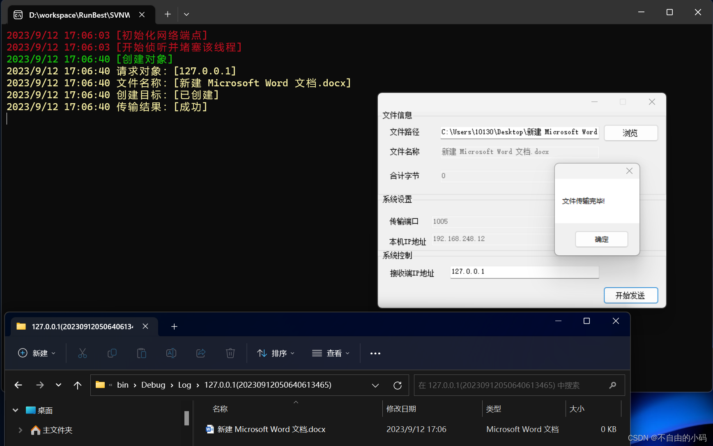Click 确定 in the 文件传输完毕 dialog
Viewport: 713px width, 446px height.
(x=601, y=239)
